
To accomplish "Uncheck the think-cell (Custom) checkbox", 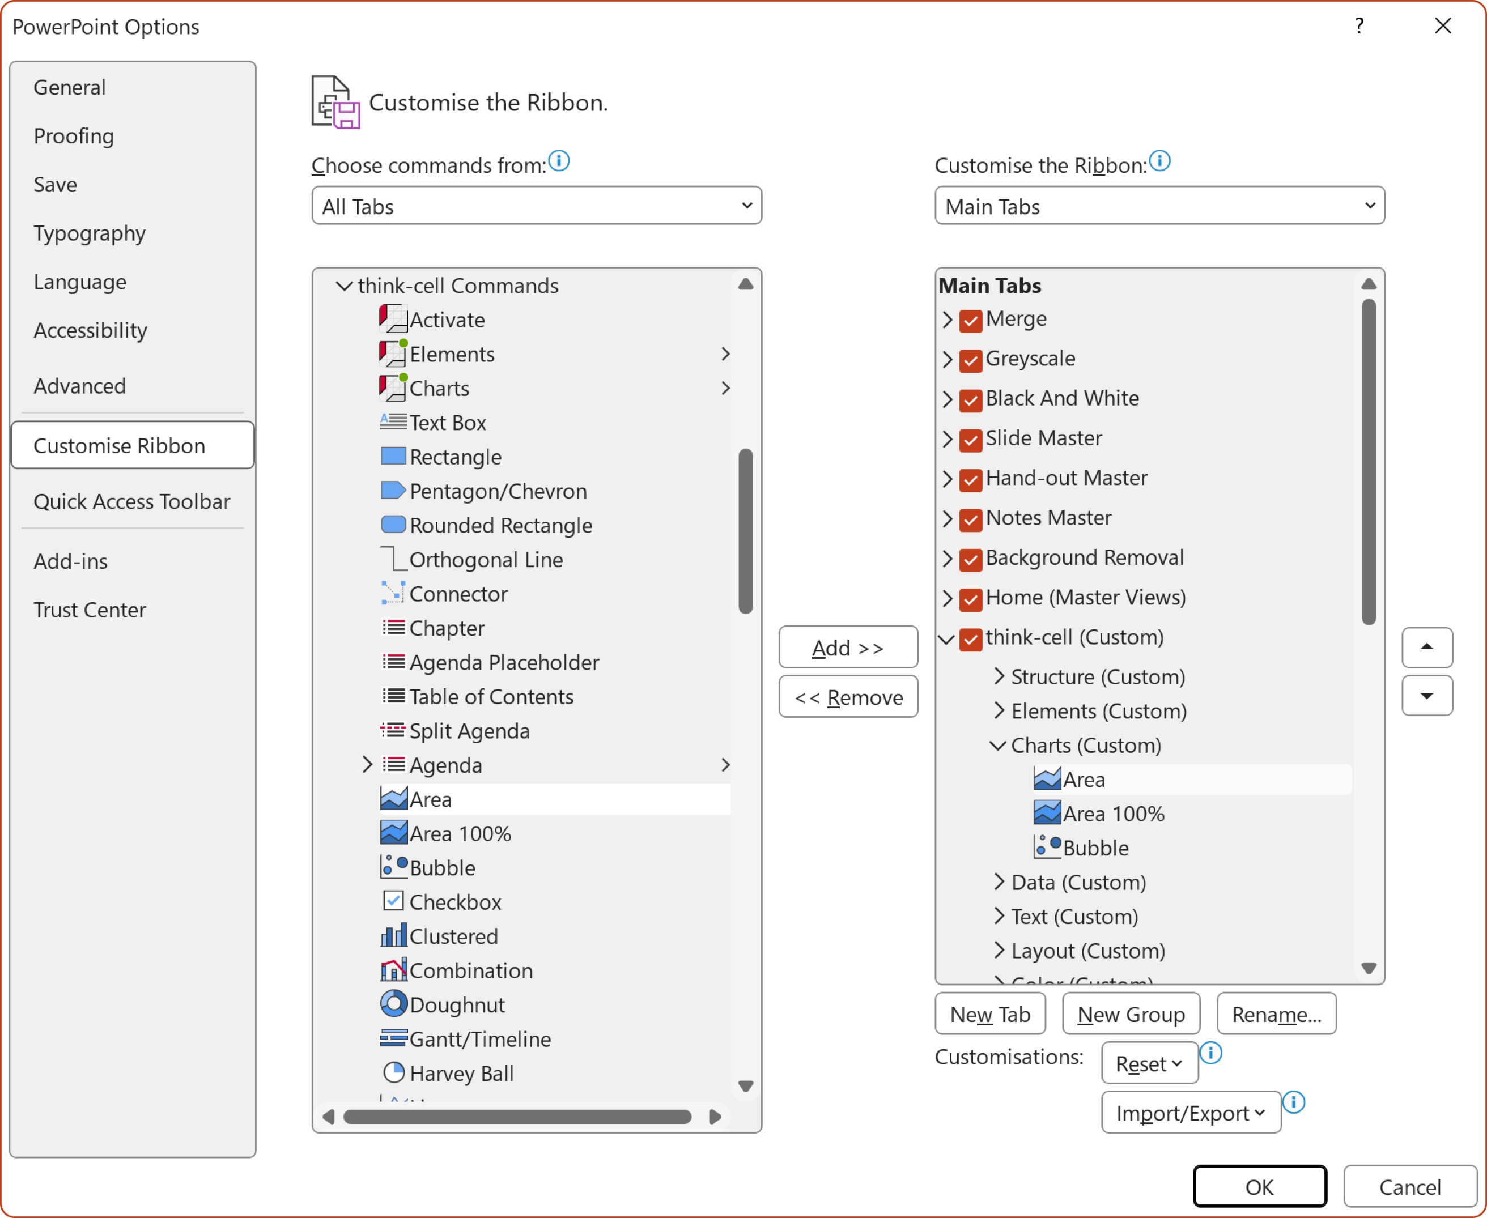I will pyautogui.click(x=971, y=639).
